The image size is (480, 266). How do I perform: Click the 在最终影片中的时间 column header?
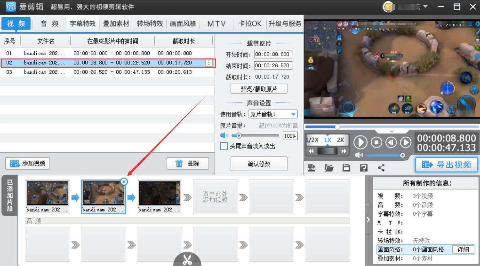click(x=113, y=41)
